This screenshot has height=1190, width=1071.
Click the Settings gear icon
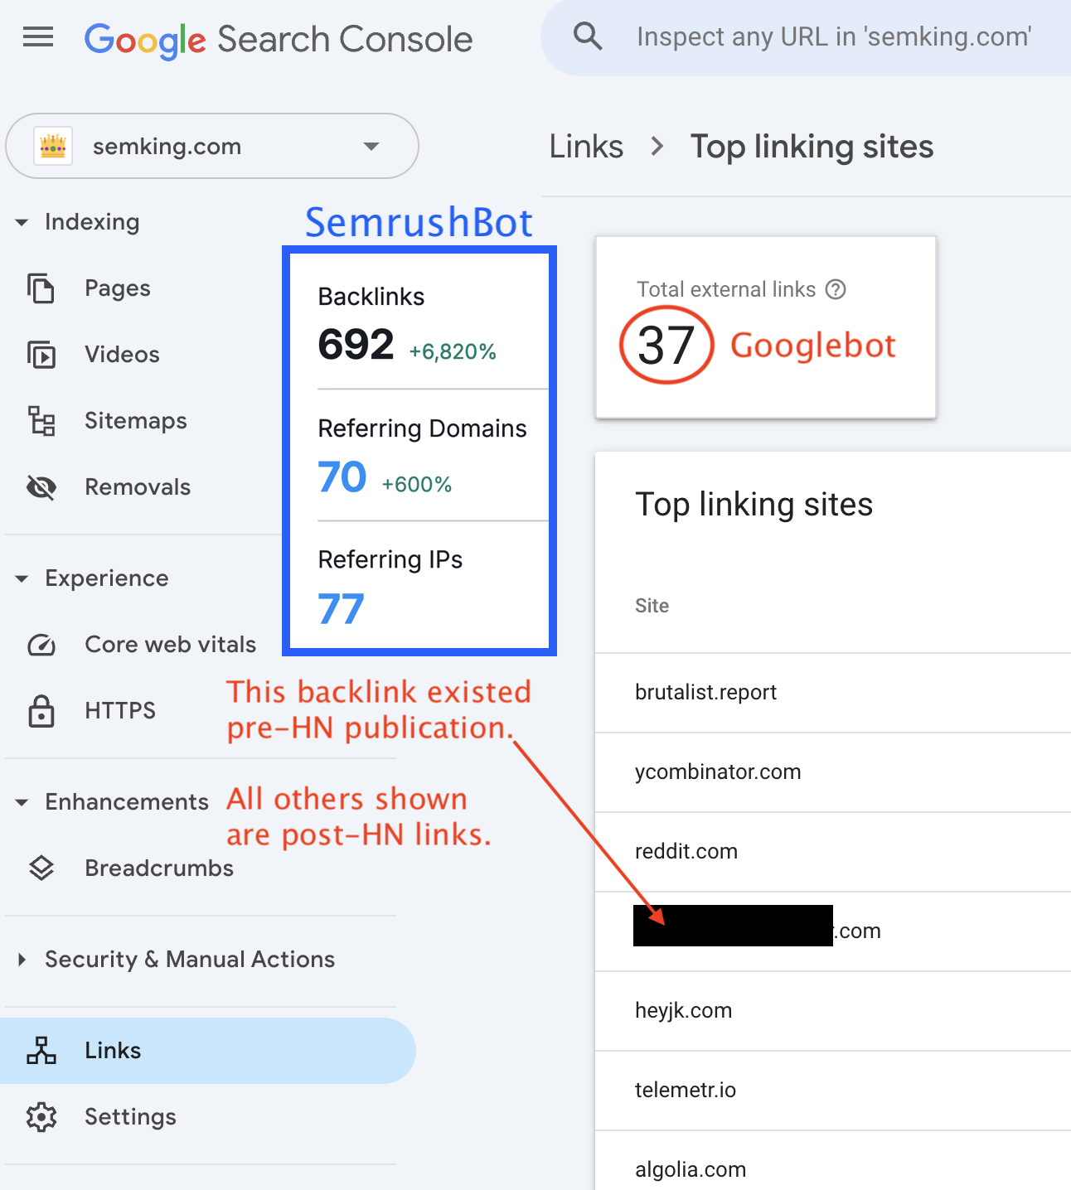tap(41, 1117)
